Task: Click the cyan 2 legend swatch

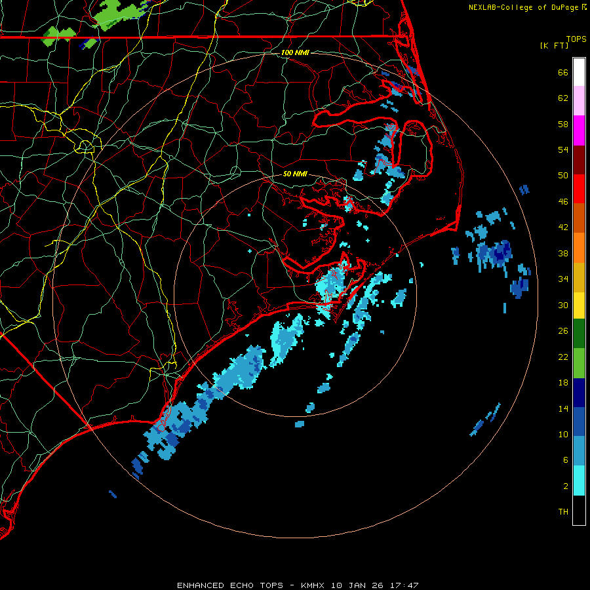Action: (x=579, y=481)
